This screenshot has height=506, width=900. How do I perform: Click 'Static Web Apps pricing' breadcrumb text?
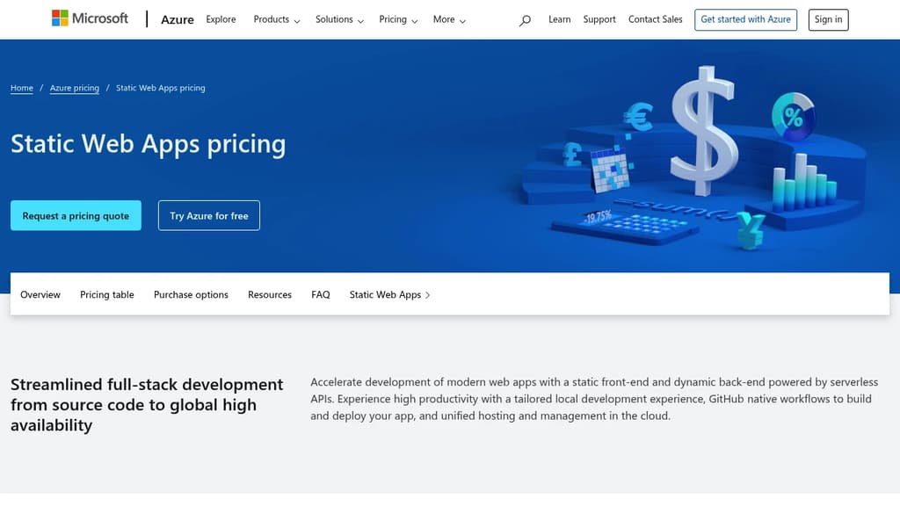point(161,88)
